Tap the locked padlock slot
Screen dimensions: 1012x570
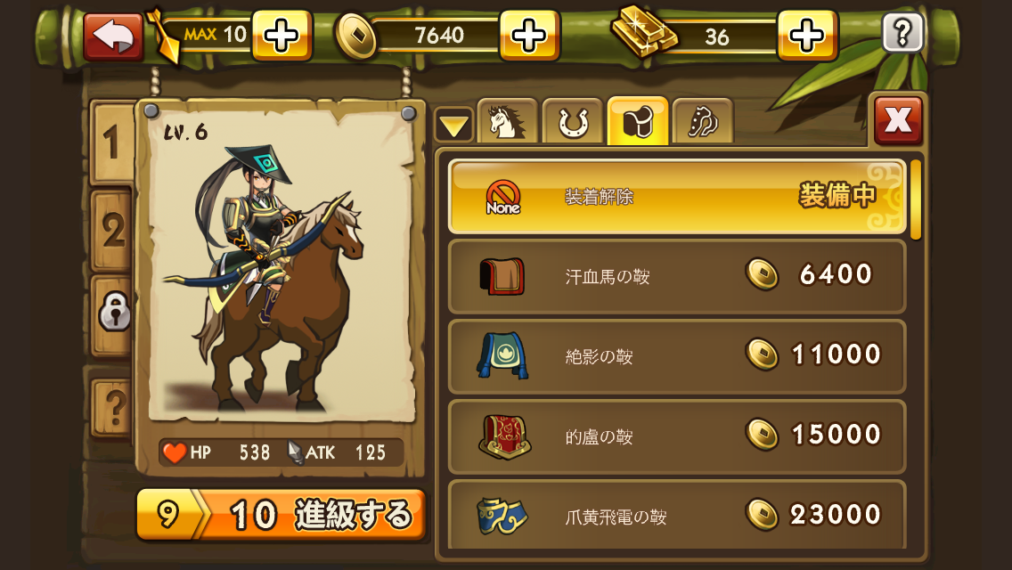(x=114, y=313)
